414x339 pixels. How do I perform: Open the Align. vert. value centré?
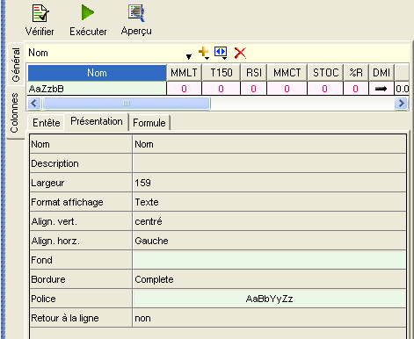269,221
